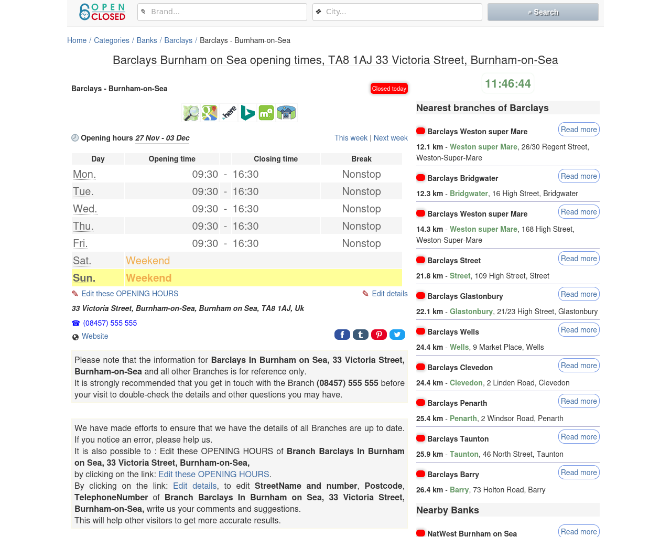Read more about Barclays Penarth
Screen dimensions: 671x537
[x=579, y=401]
